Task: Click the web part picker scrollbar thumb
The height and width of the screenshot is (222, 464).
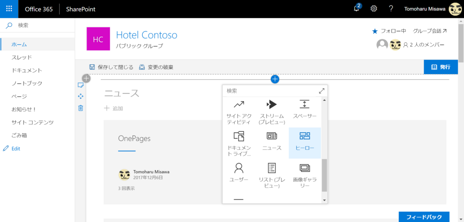Action: point(324,175)
